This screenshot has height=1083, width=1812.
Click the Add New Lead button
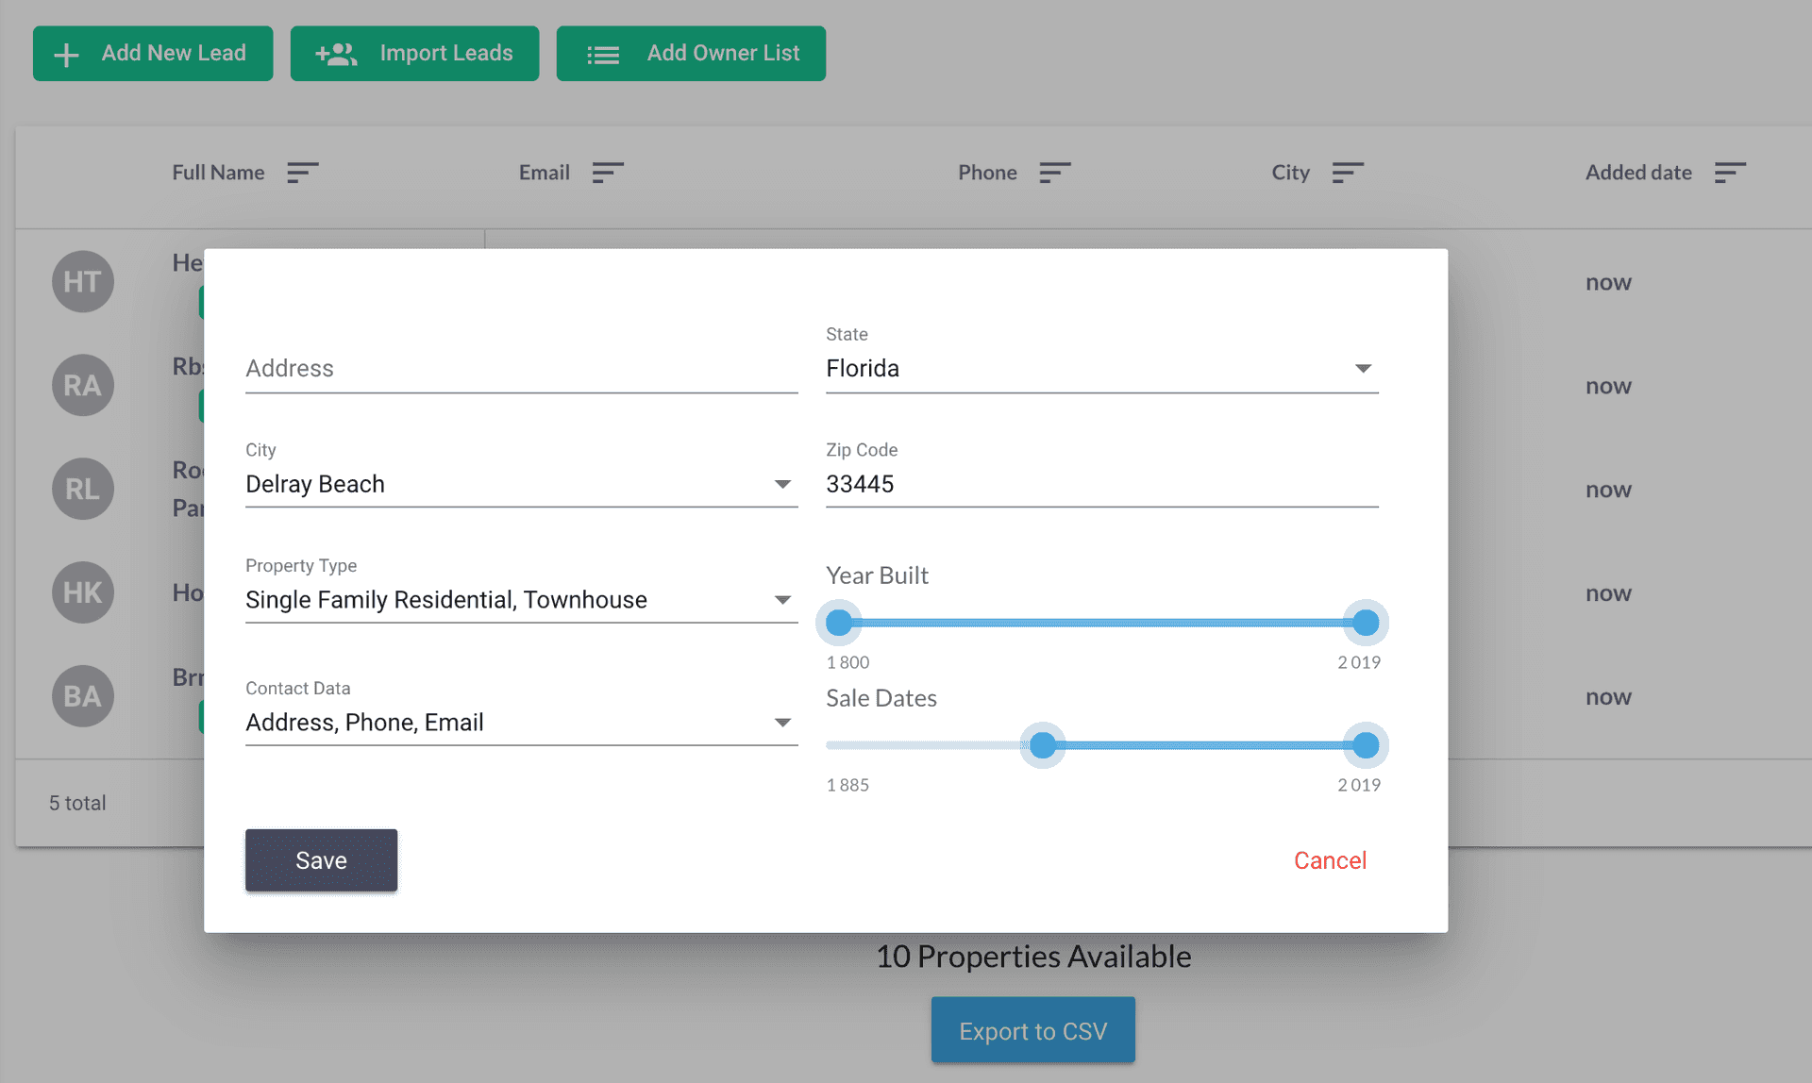[153, 54]
